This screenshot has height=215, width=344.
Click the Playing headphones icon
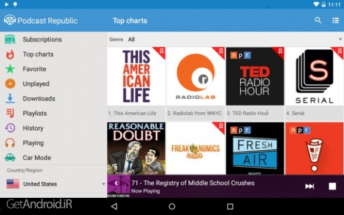pos(10,143)
